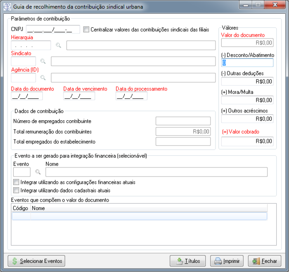Open the Agência (ID) search magnifier

click(43, 77)
